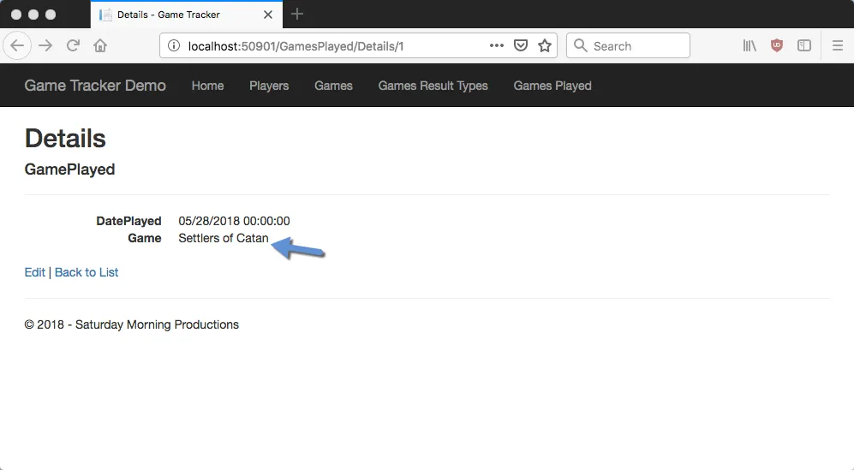
Task: Open the Library bookshelf icon
Action: [x=749, y=45]
